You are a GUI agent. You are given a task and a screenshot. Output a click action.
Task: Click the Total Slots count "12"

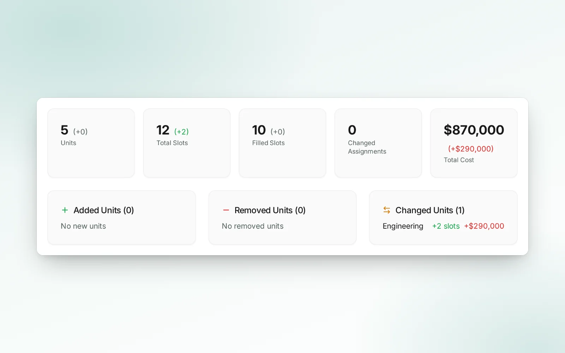163,130
